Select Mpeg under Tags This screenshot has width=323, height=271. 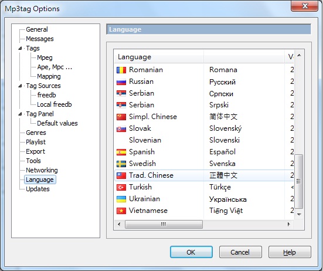pos(45,57)
